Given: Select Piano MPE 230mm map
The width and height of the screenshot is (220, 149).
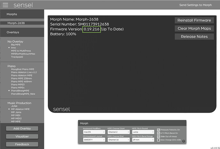Looking at the screenshot, I should [21, 78].
